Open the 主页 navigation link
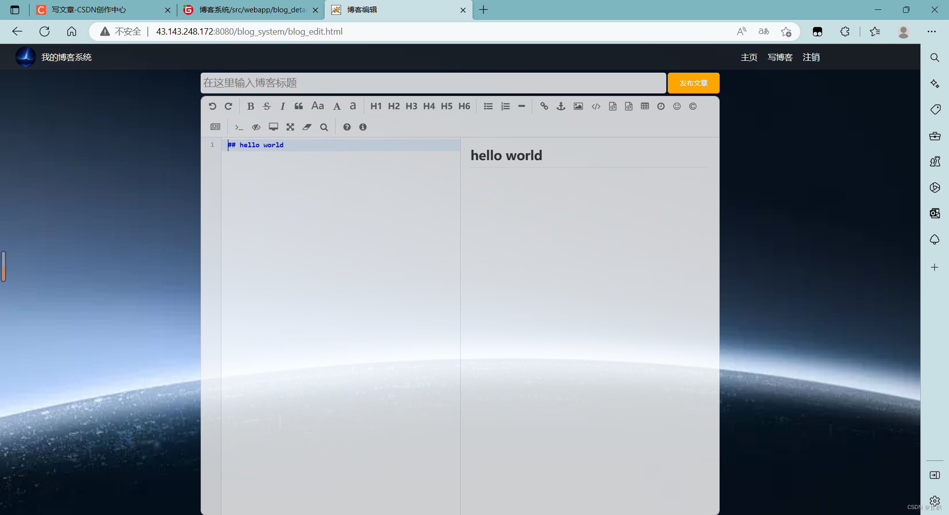 [x=749, y=57]
